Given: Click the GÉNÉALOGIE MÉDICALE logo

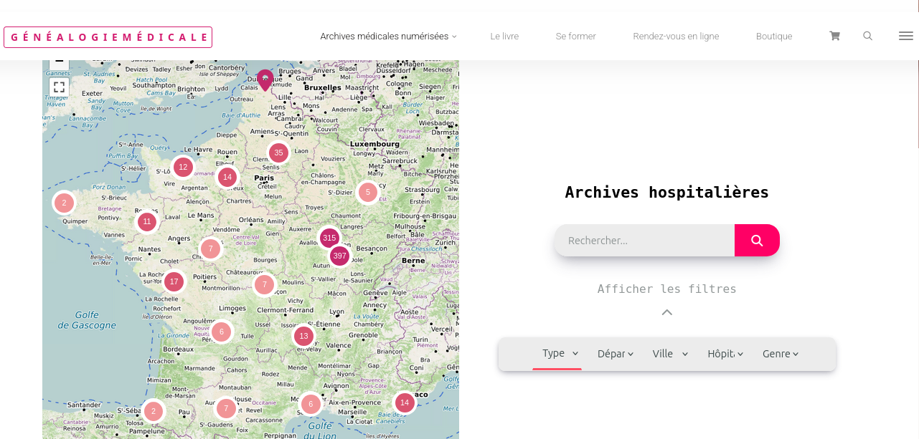Looking at the screenshot, I should 108,37.
